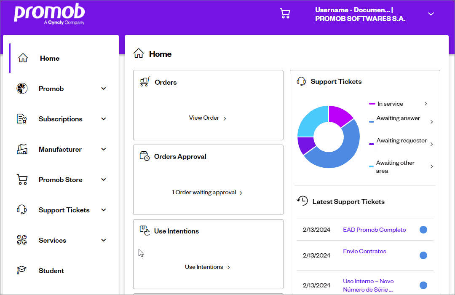This screenshot has width=455, height=295.
Task: Open the username account dropdown arrow
Action: (431, 14)
